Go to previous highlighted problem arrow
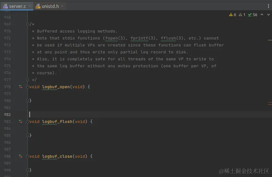Viewport: 272px width, 177px height. 262,15
